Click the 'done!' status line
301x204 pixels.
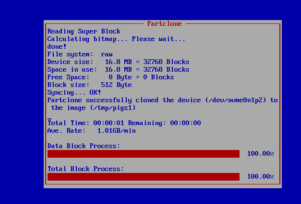click(x=57, y=47)
